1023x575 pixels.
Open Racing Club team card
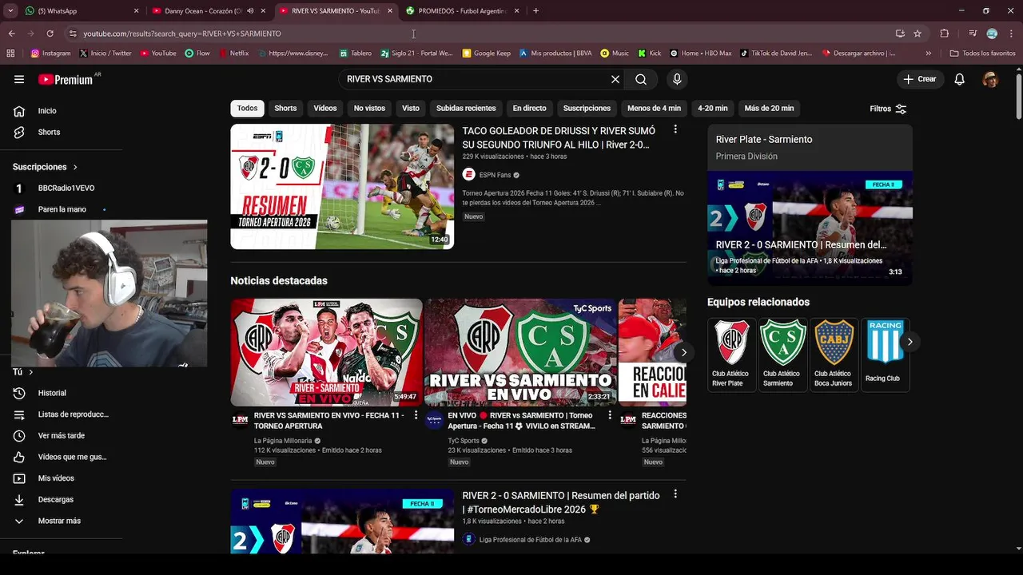884,355
